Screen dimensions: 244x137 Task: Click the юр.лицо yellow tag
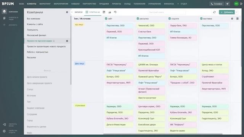[x=79, y=24]
